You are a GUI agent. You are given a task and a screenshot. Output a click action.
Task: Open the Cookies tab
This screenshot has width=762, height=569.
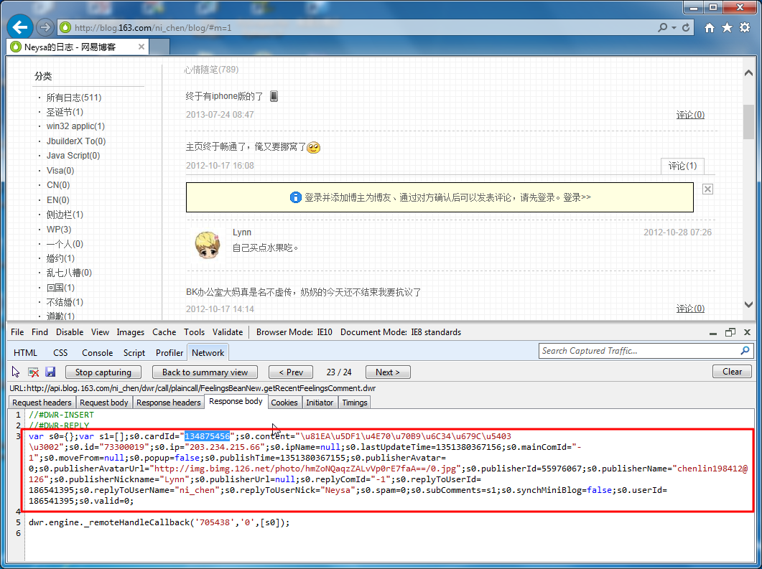point(284,403)
